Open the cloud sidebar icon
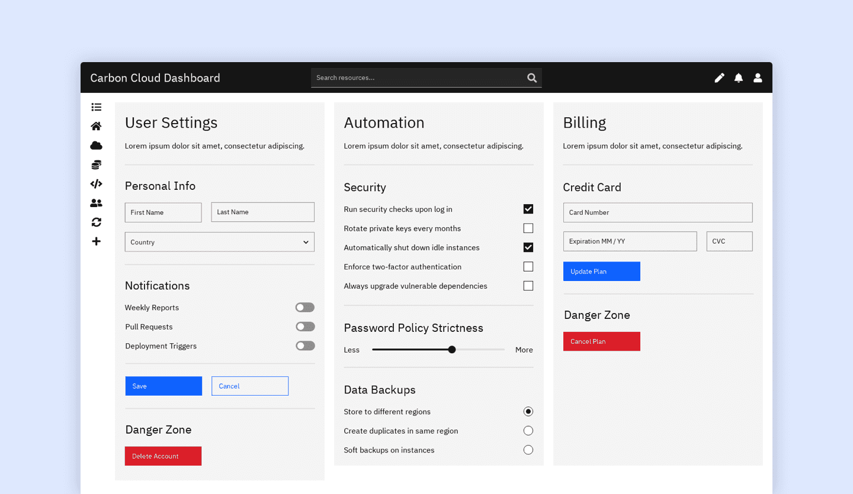Viewport: 853px width, 494px height. (96, 146)
